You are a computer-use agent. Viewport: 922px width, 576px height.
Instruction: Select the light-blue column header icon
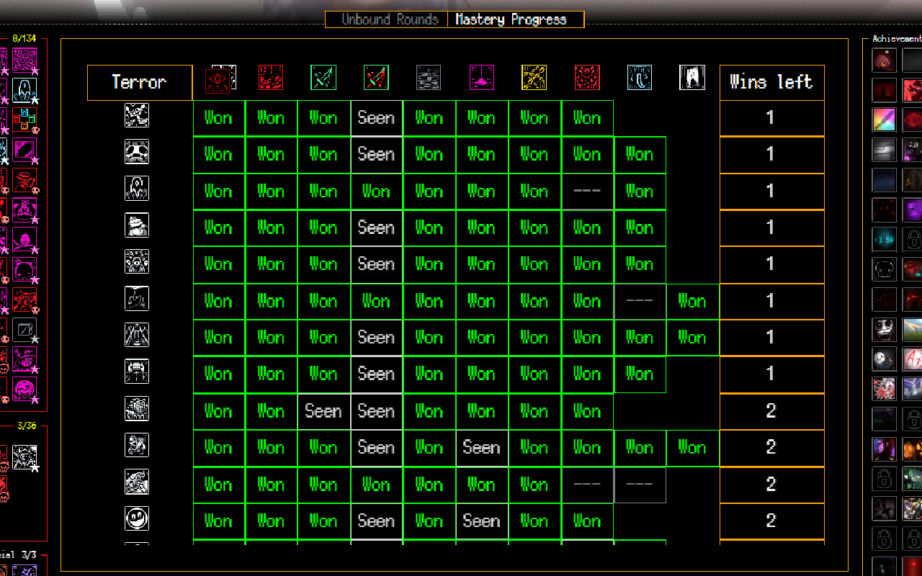click(x=640, y=77)
